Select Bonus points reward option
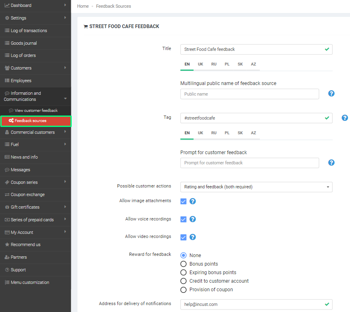This screenshot has height=312, width=350. tap(183, 264)
